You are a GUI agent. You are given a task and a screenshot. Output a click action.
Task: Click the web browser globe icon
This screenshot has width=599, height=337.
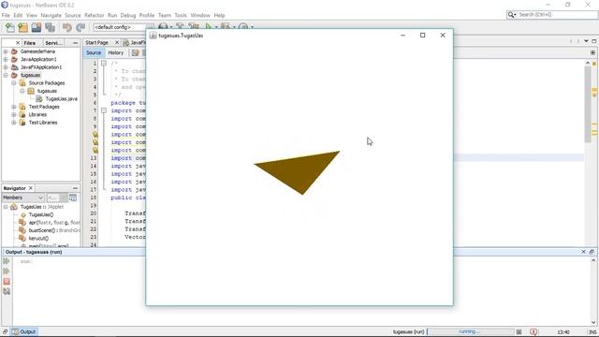163,26
